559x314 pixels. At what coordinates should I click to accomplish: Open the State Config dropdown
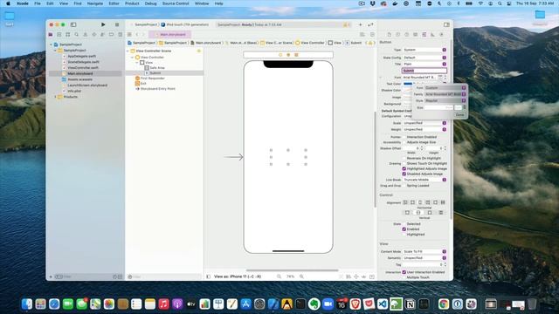pyautogui.click(x=424, y=58)
